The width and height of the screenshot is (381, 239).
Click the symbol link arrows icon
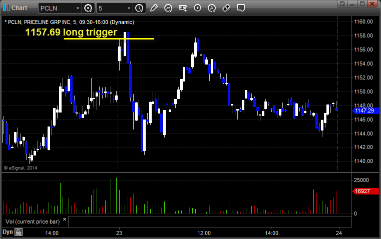[226, 8]
